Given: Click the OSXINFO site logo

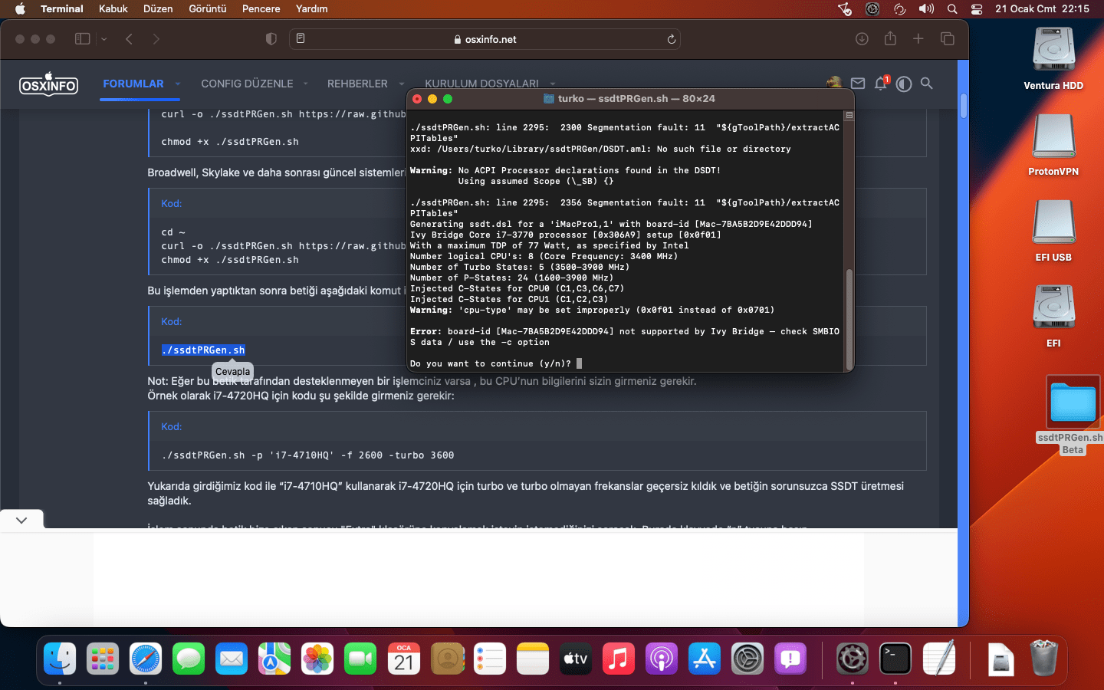Looking at the screenshot, I should pos(48,84).
